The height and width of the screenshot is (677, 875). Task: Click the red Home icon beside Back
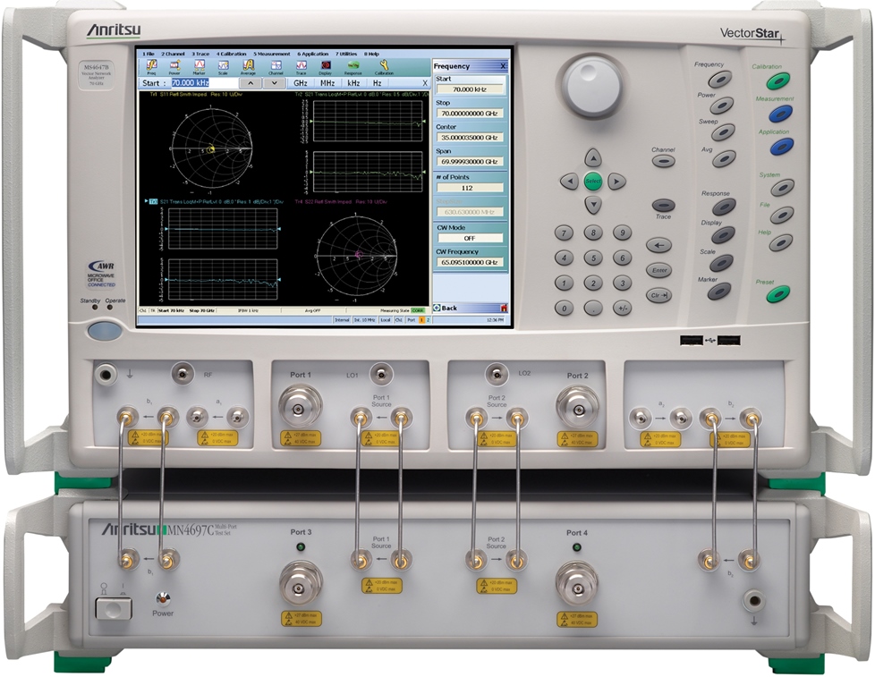(x=504, y=308)
